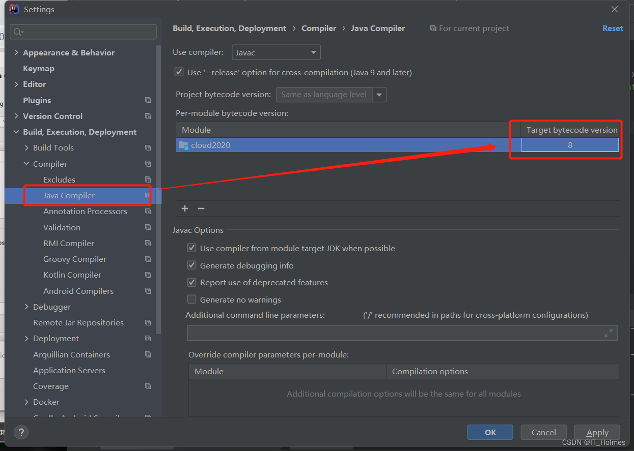The image size is (634, 451).
Task: Open Kotlin Compiler settings
Action: pyautogui.click(x=72, y=275)
